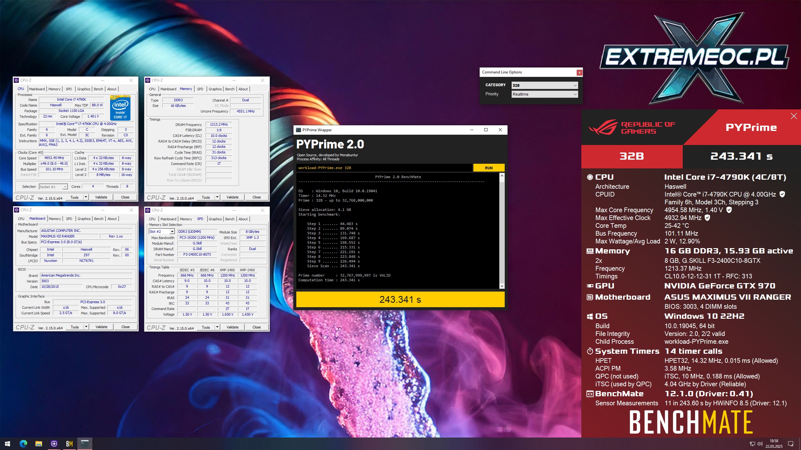Open the Slot #2 memory slot dropdown

161,232
